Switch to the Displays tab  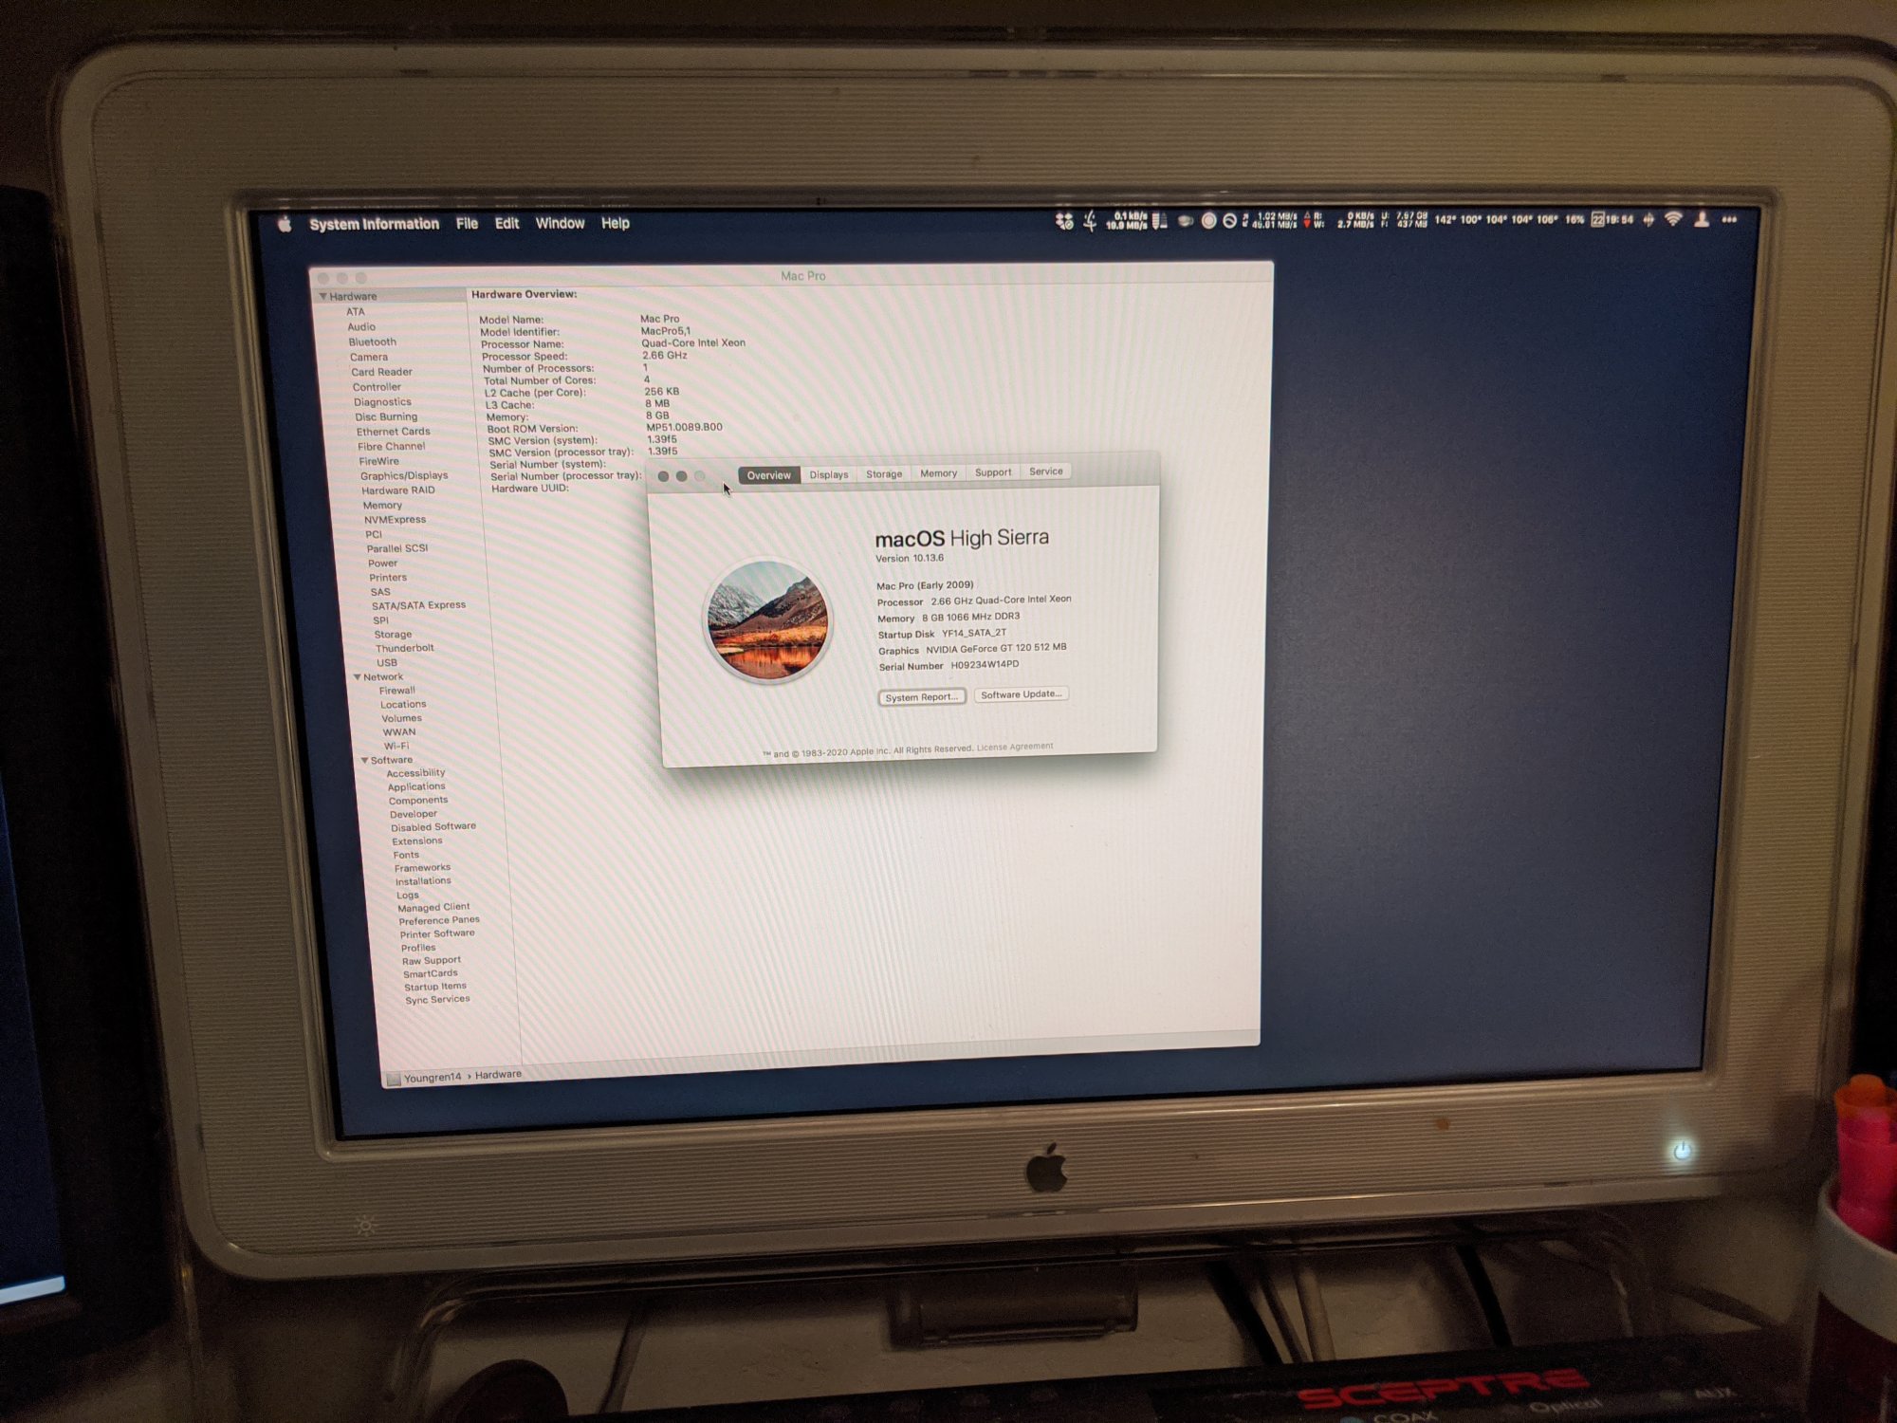click(x=828, y=474)
